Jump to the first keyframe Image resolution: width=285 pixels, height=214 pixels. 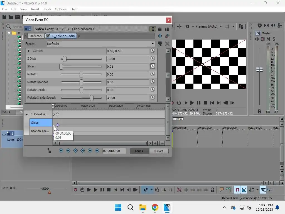pos(61,151)
